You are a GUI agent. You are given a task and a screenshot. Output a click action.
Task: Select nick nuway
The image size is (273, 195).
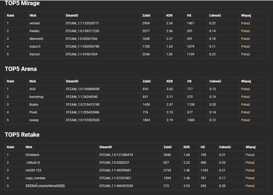pyautogui.click(x=34, y=120)
